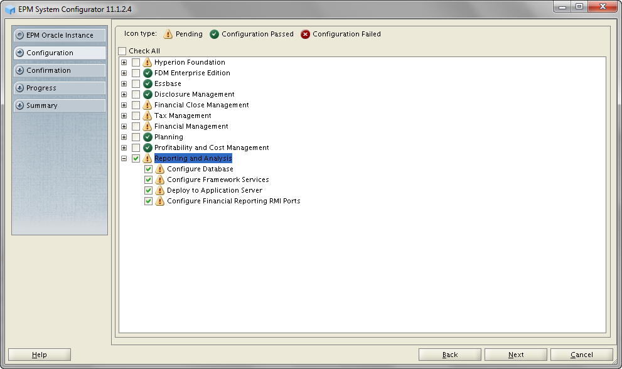Click the step icon on EPM Oracle Instance
Image resolution: width=622 pixels, height=369 pixels.
19,35
